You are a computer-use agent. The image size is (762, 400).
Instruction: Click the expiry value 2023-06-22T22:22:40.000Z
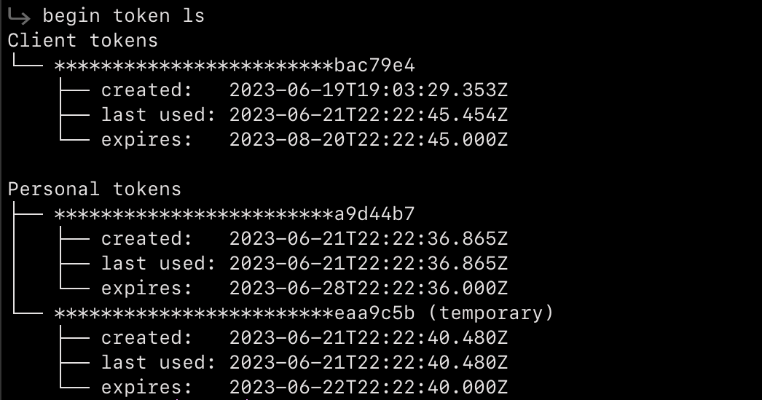coord(369,388)
